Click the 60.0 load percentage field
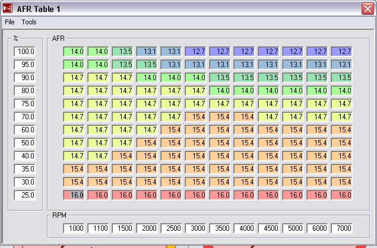377x248 pixels. [x=25, y=129]
